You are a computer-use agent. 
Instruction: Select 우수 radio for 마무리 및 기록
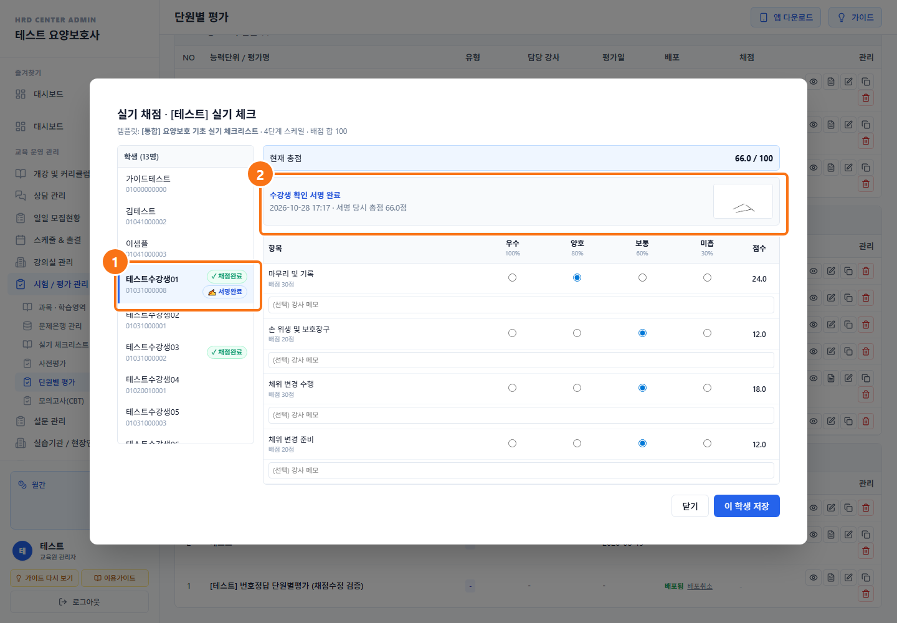[512, 278]
